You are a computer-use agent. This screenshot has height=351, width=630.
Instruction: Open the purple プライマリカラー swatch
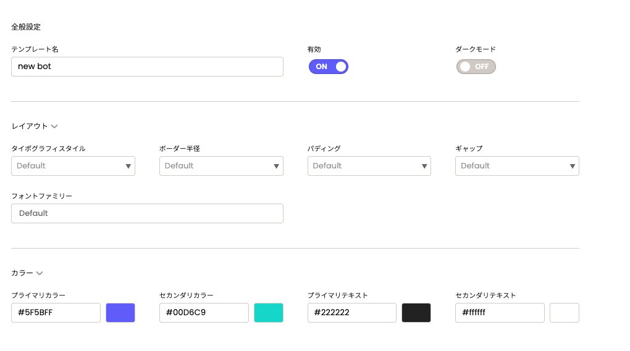click(x=120, y=313)
